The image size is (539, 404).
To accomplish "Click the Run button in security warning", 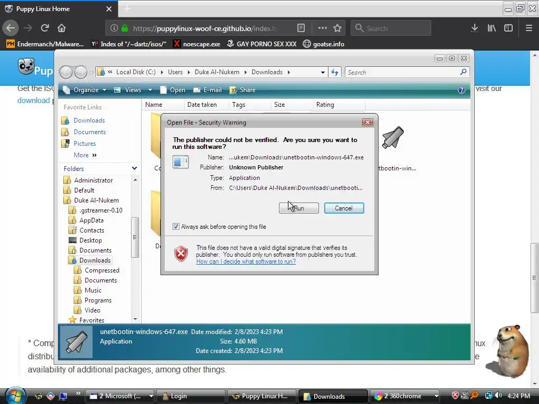I will [x=299, y=208].
